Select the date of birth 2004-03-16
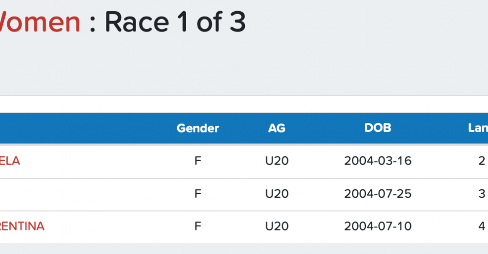Image resolution: width=488 pixels, height=254 pixels. click(378, 161)
